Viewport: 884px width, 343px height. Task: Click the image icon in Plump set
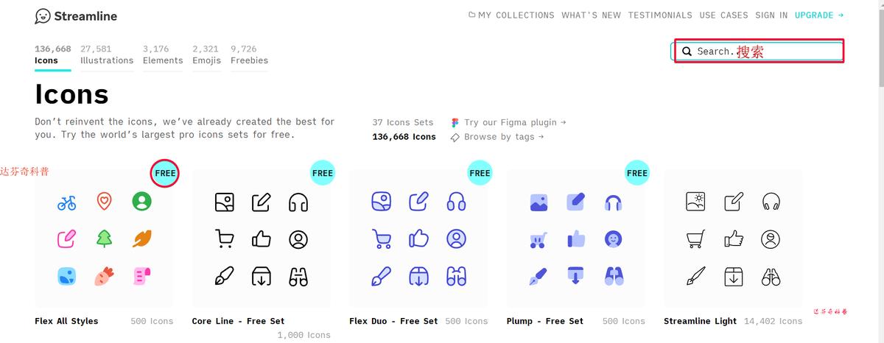[539, 202]
